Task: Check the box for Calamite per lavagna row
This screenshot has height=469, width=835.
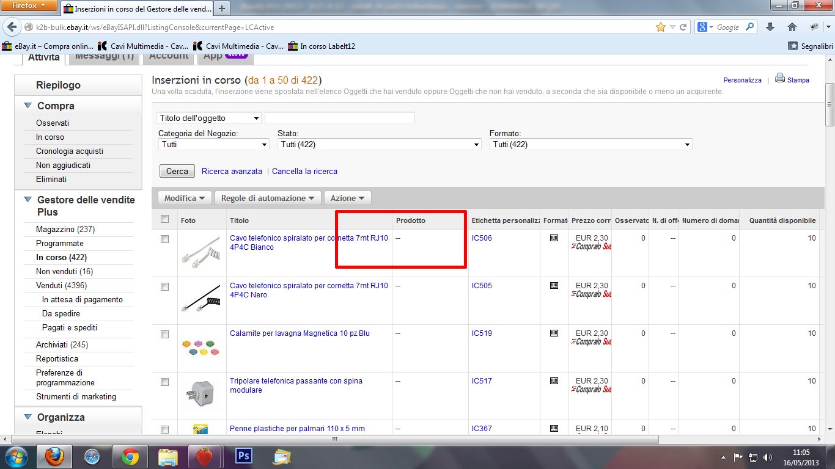Action: click(x=164, y=335)
